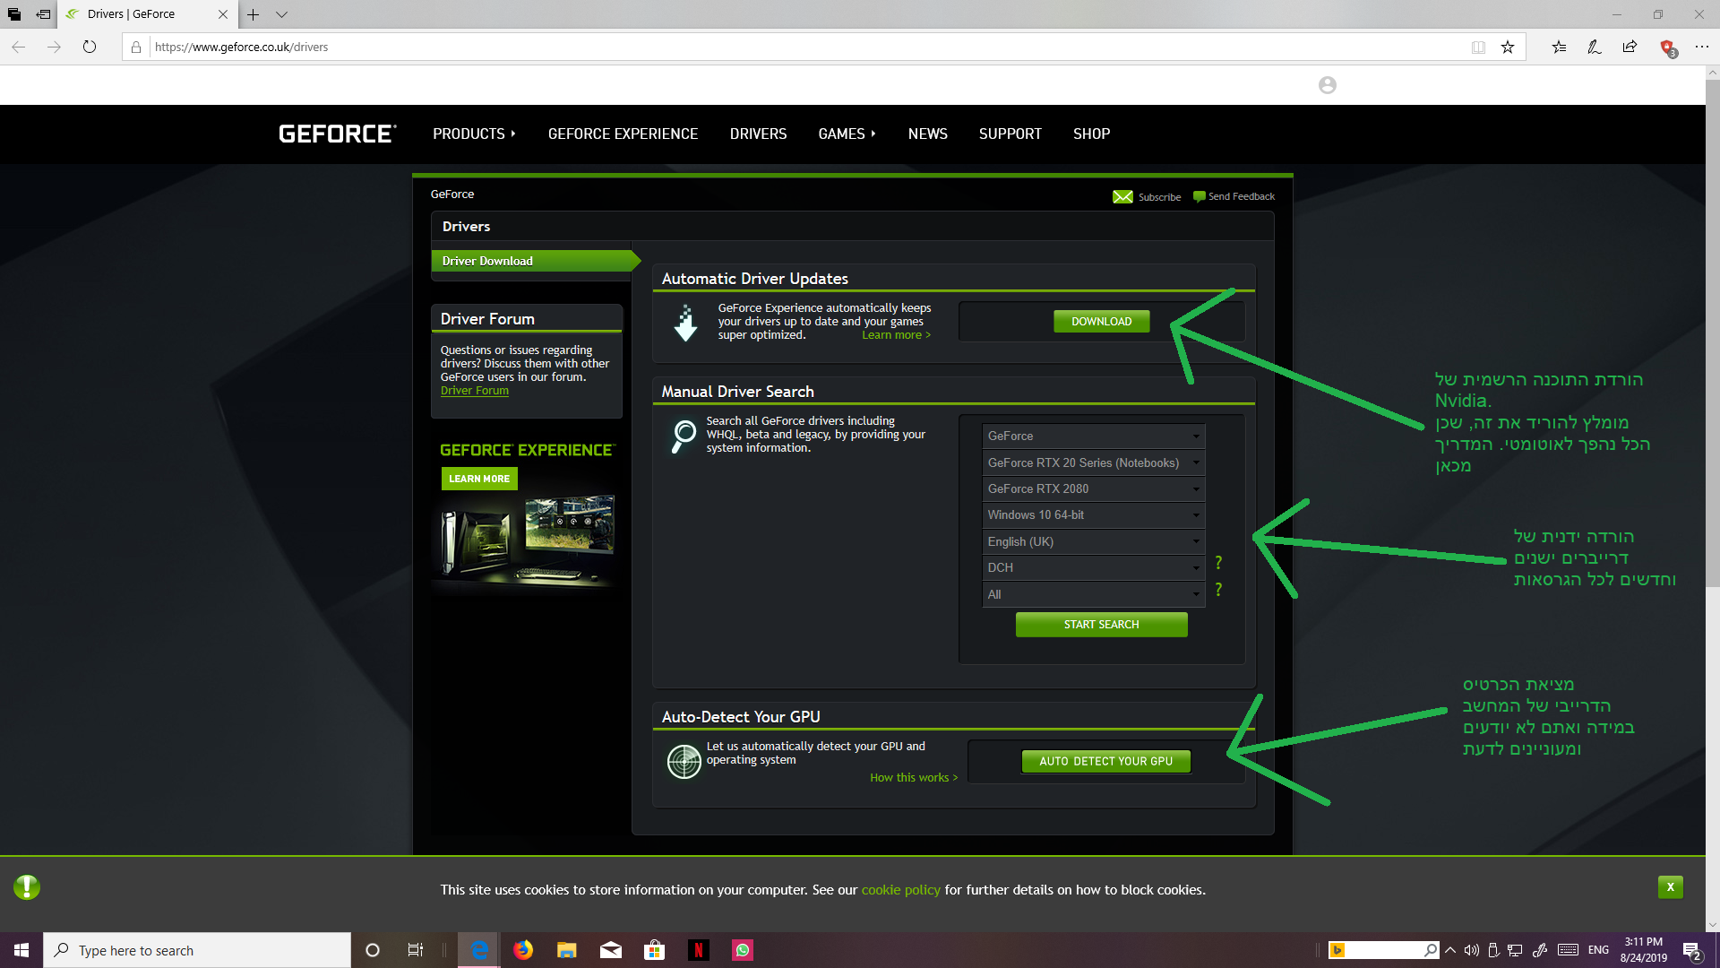1720x968 pixels.
Task: Click the Subscribe envelope icon
Action: click(1122, 197)
